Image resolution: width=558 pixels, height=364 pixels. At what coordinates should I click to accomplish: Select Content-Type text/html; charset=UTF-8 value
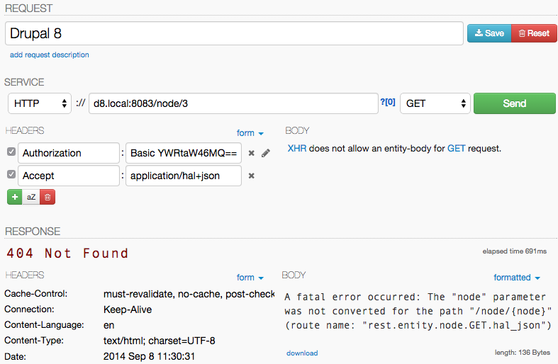(159, 341)
